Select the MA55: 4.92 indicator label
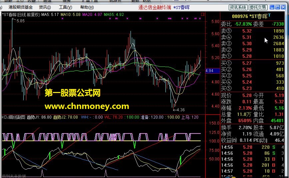Image resolution: width=289 pixels, height=178 pixels. click(114, 15)
